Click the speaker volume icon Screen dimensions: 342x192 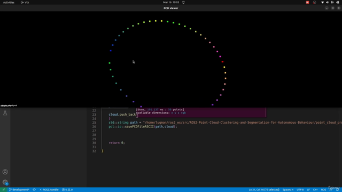pyautogui.click(x=328, y=2)
